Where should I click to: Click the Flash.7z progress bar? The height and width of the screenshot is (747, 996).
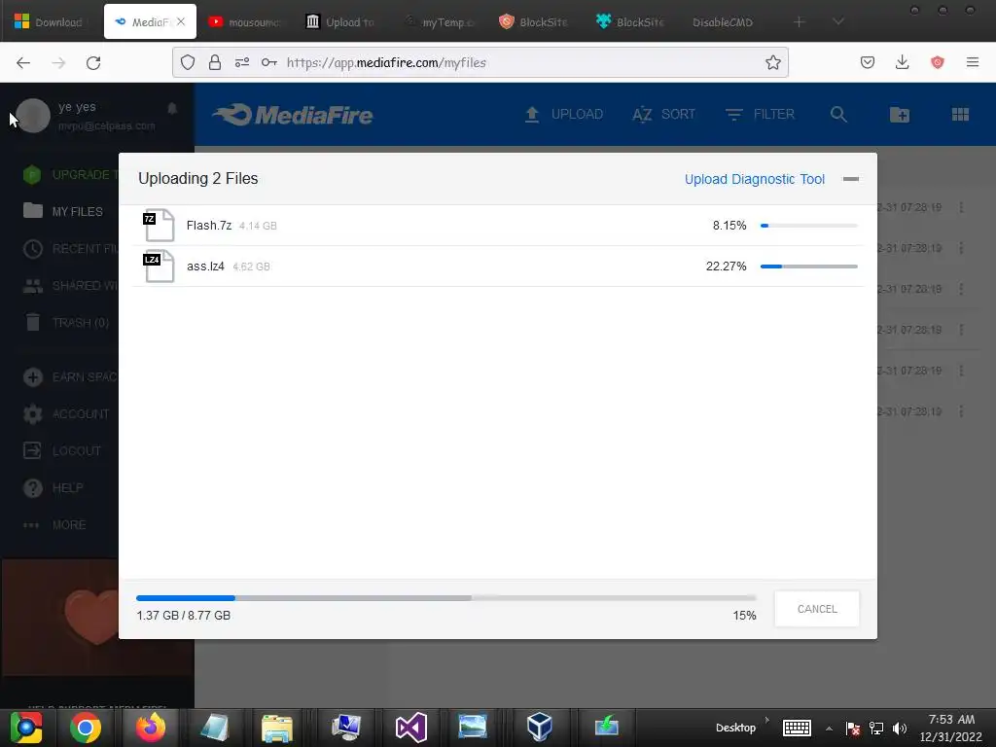pyautogui.click(x=808, y=226)
